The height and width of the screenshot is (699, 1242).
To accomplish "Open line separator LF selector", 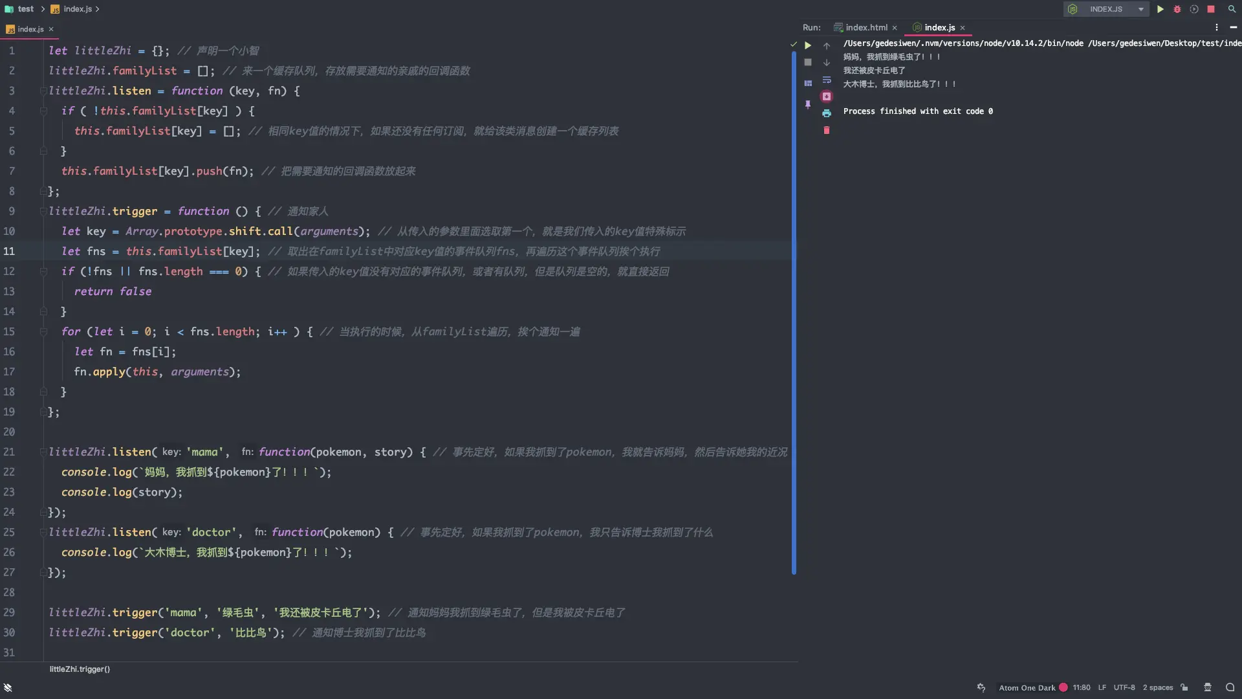I will coord(1102,687).
